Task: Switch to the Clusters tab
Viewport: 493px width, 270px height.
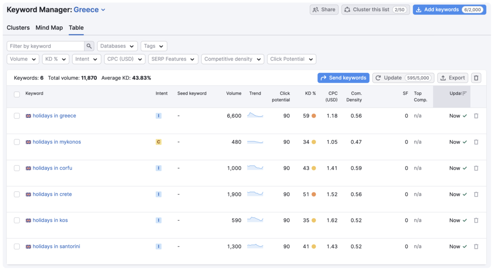Action: point(18,28)
